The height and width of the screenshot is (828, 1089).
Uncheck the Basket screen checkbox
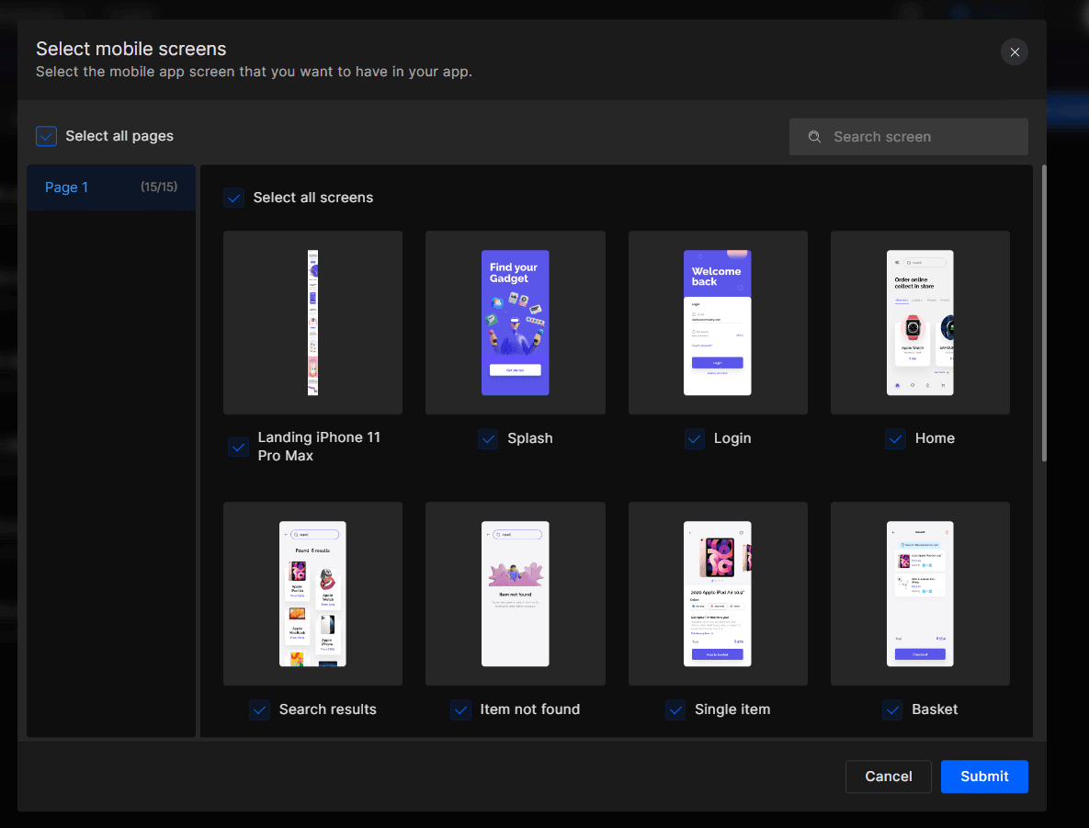point(891,709)
